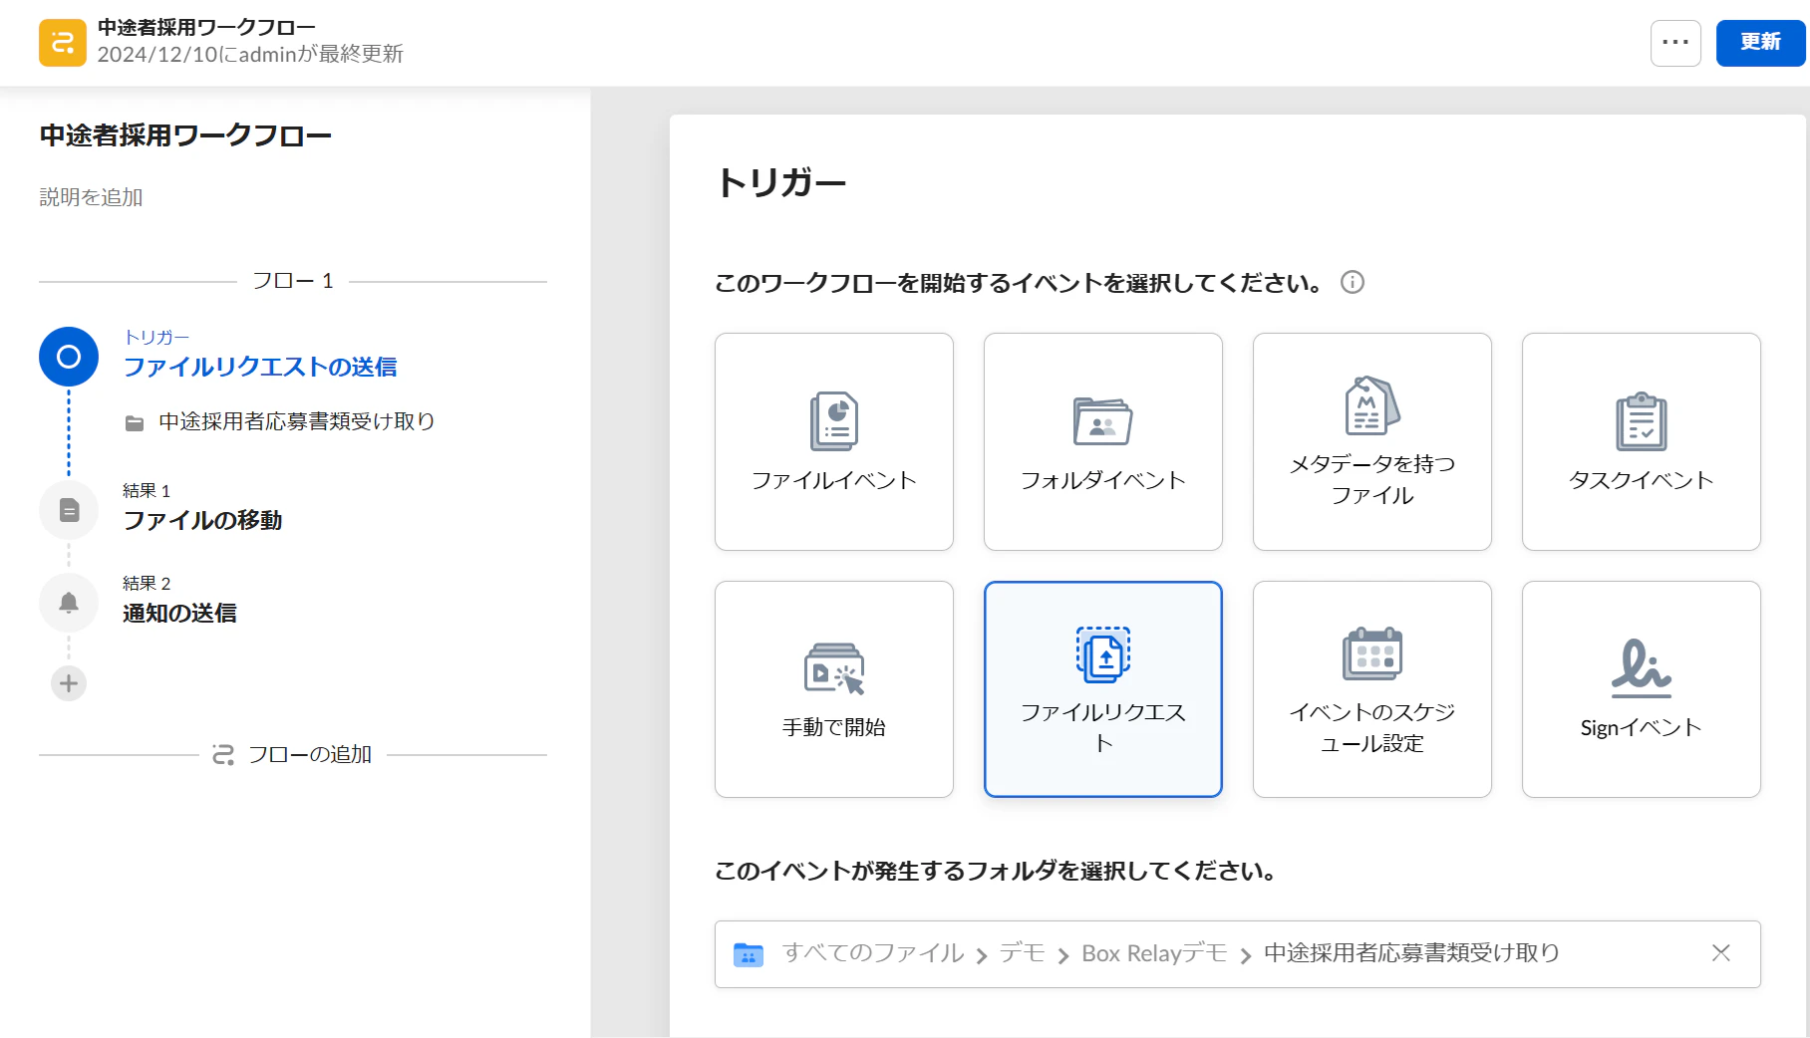Choose the タスクイベント trigger card
This screenshot has height=1038, width=1810.
point(1642,441)
